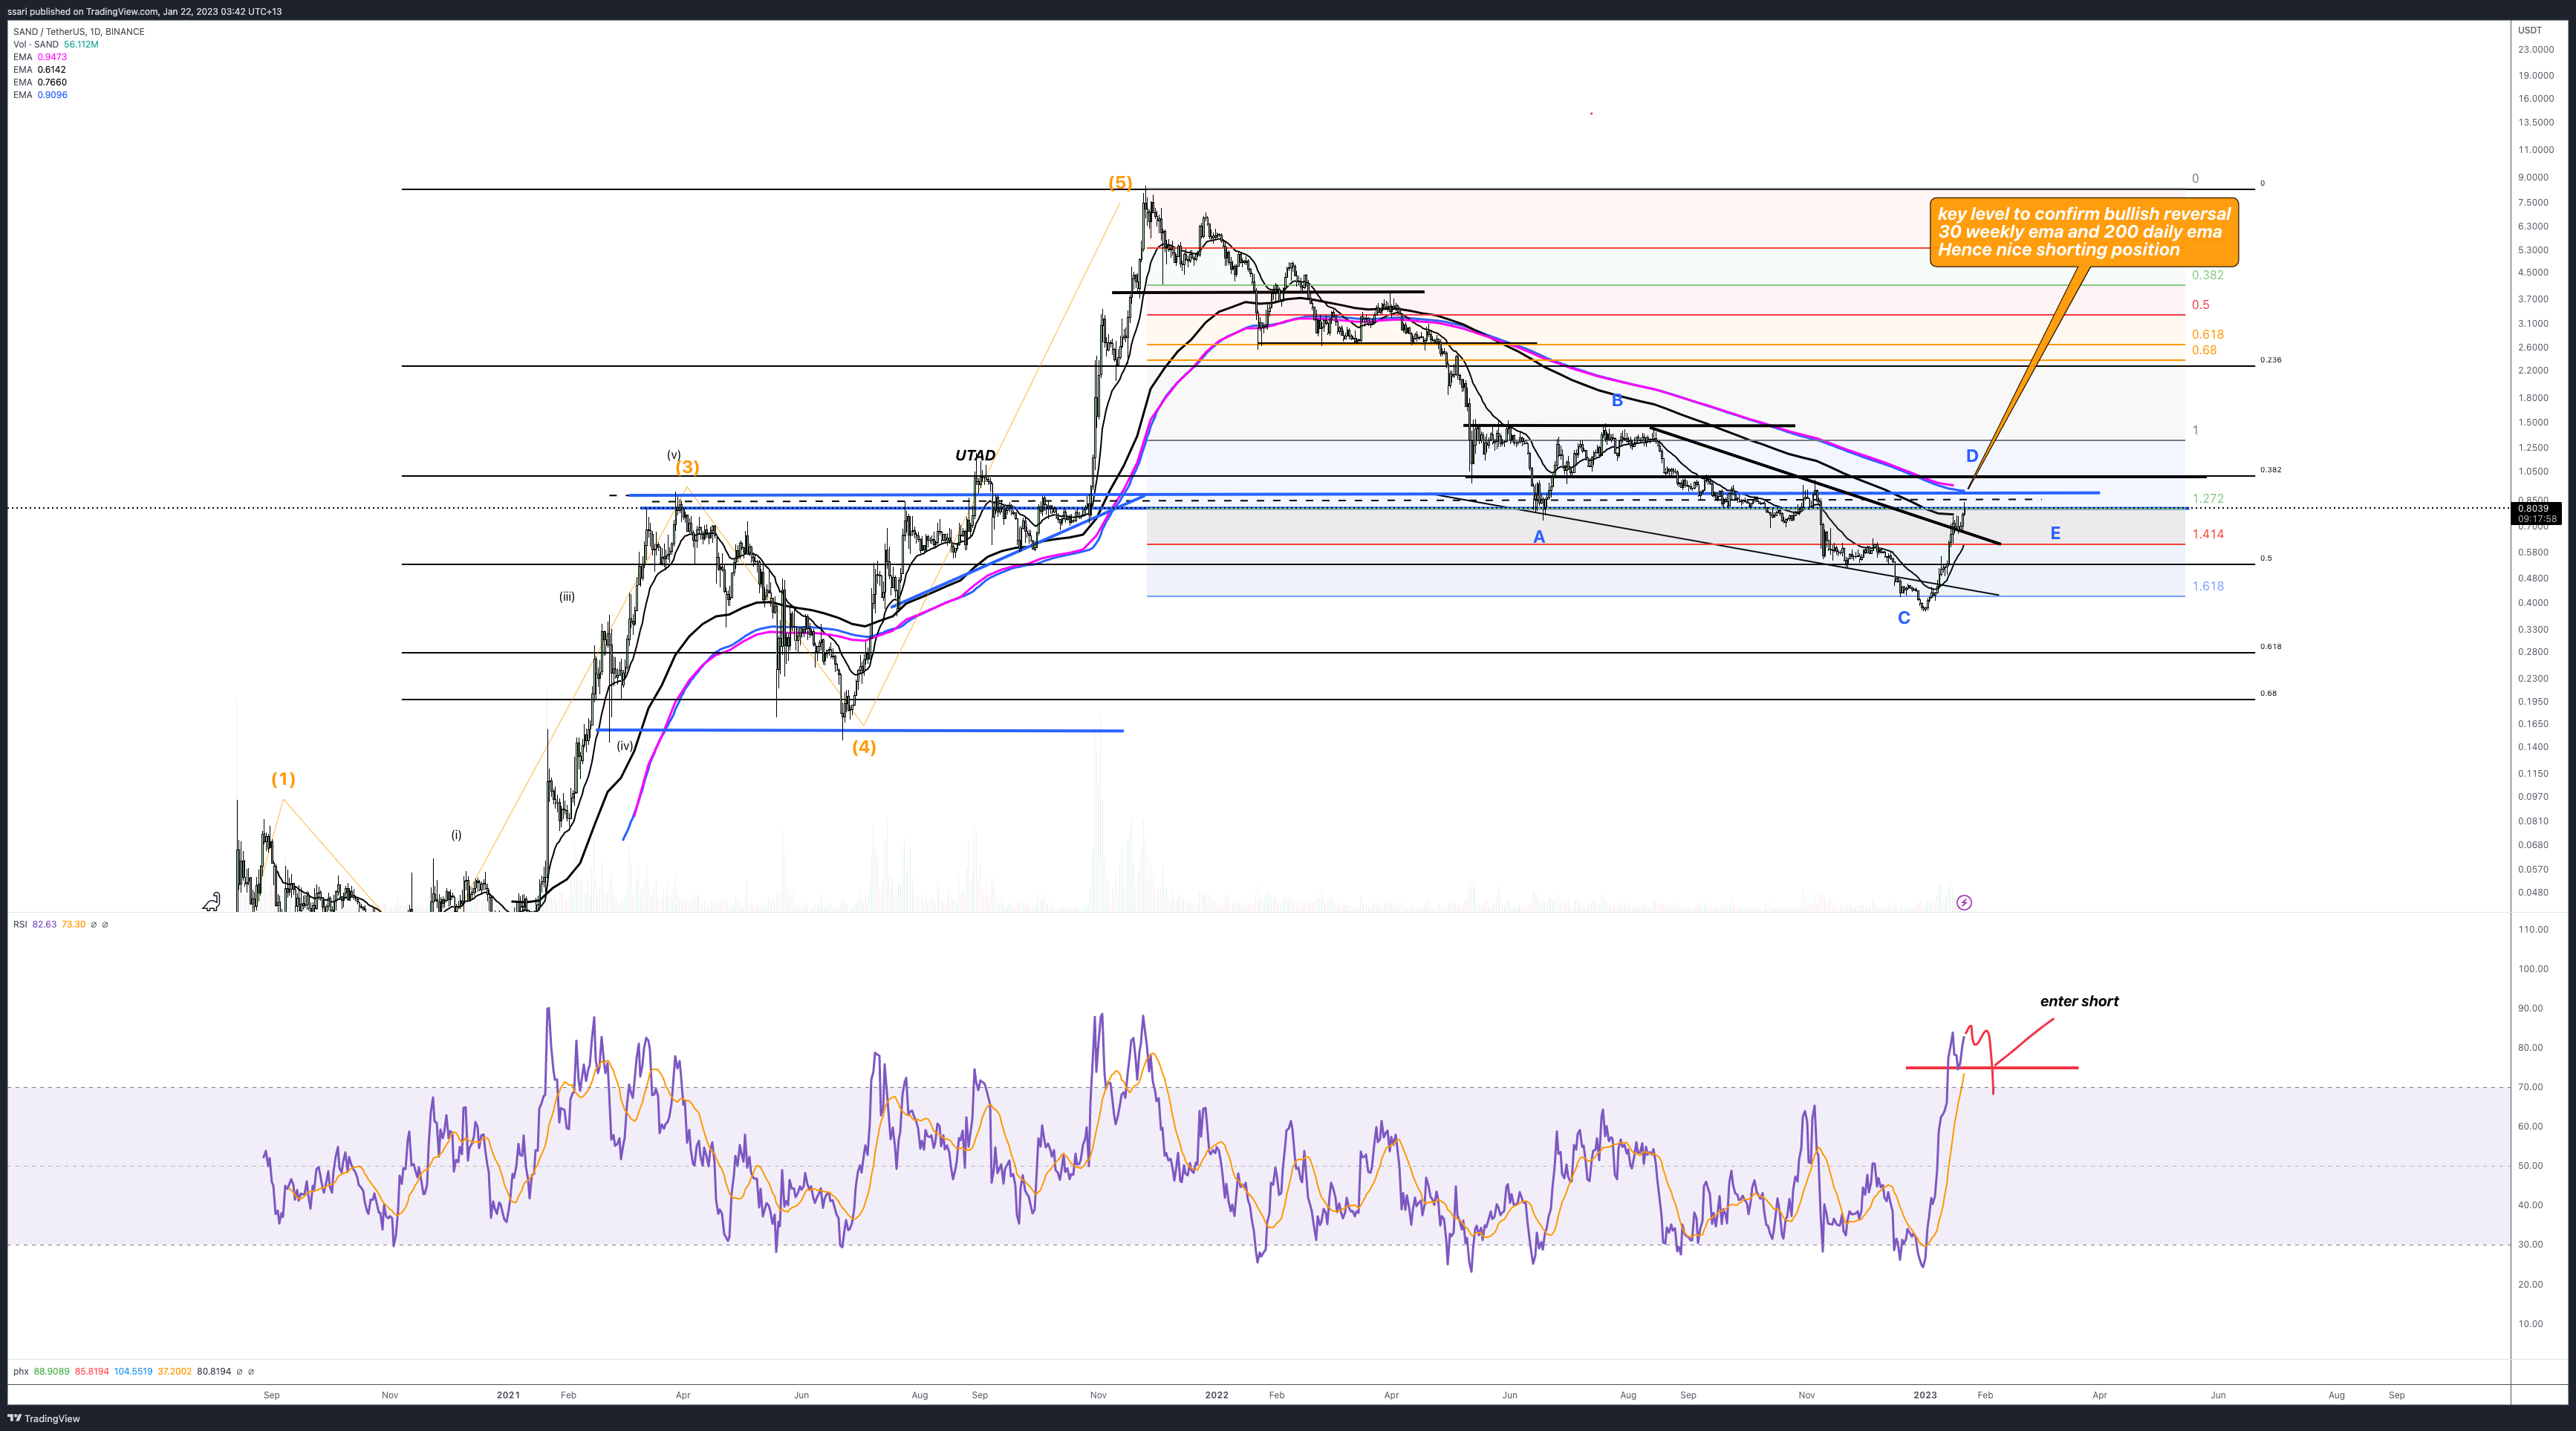
Task: Select the orange wave label (3)
Action: click(x=687, y=467)
